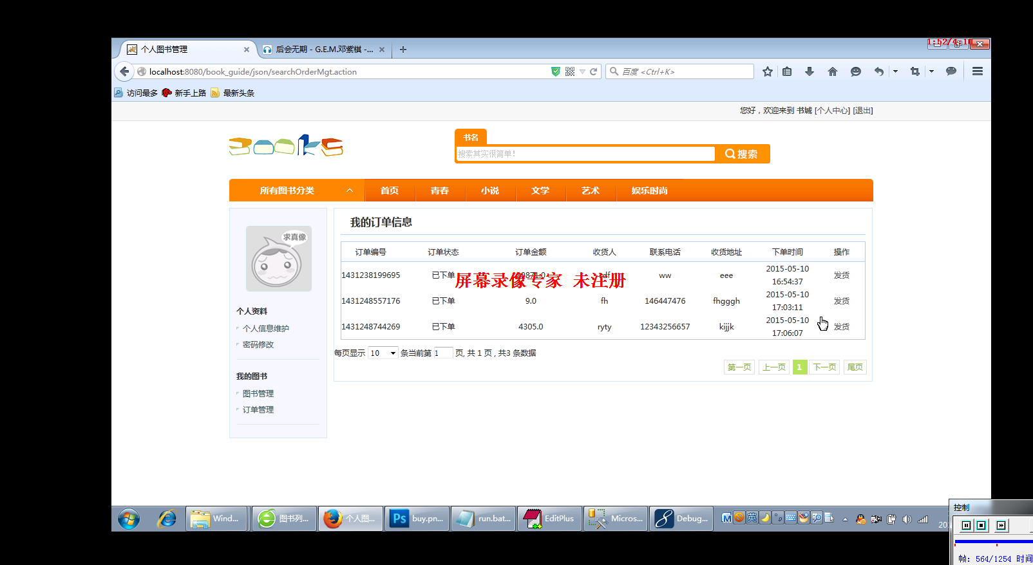The height and width of the screenshot is (565, 1033).
Task: Open the per-page count dropdown showing 10
Action: [383, 353]
